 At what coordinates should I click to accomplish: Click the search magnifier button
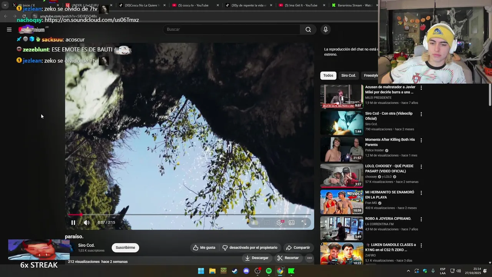coord(308,29)
